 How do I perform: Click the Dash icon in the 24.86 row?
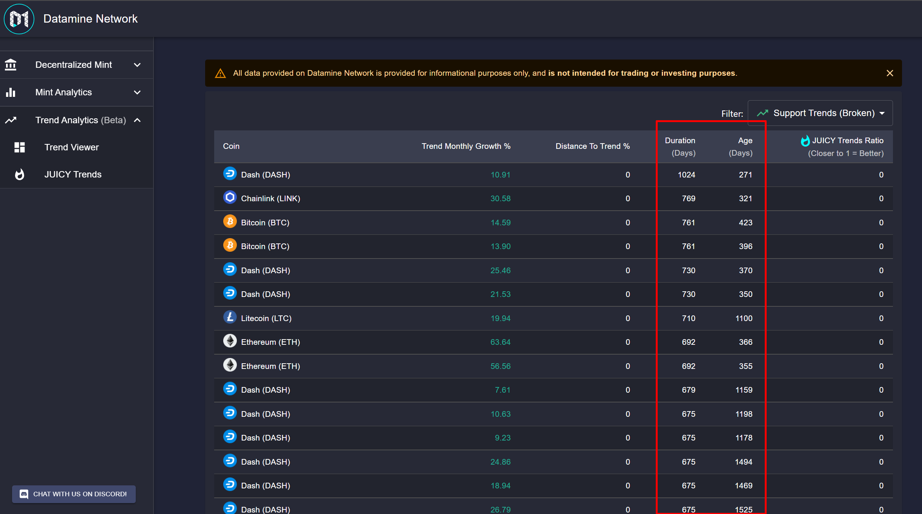click(x=230, y=461)
